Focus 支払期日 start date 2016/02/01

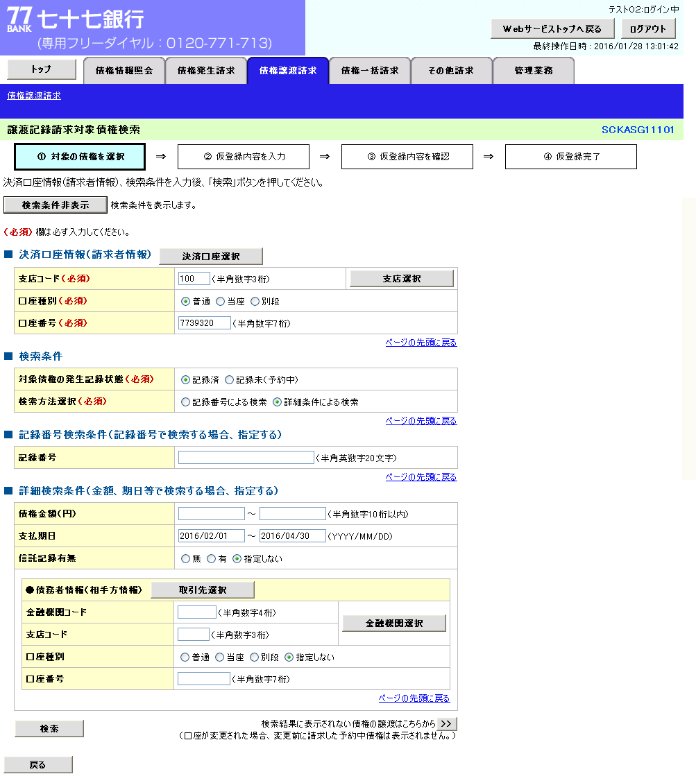click(212, 536)
